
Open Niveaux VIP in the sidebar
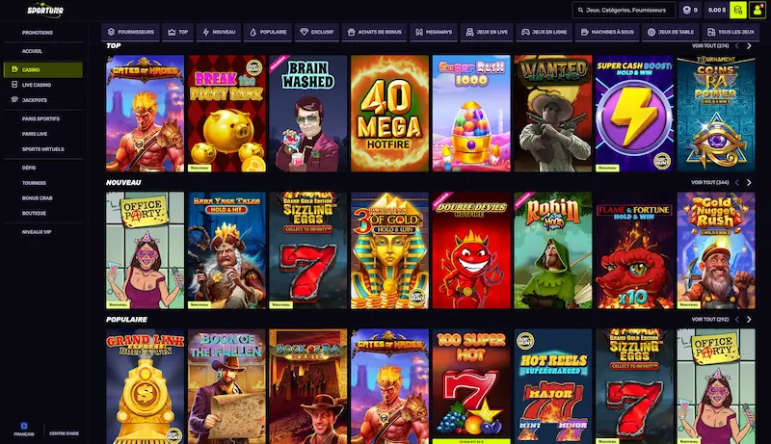[37, 232]
